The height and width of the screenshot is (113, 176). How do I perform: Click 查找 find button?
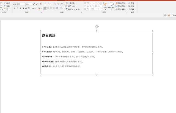(131, 3)
